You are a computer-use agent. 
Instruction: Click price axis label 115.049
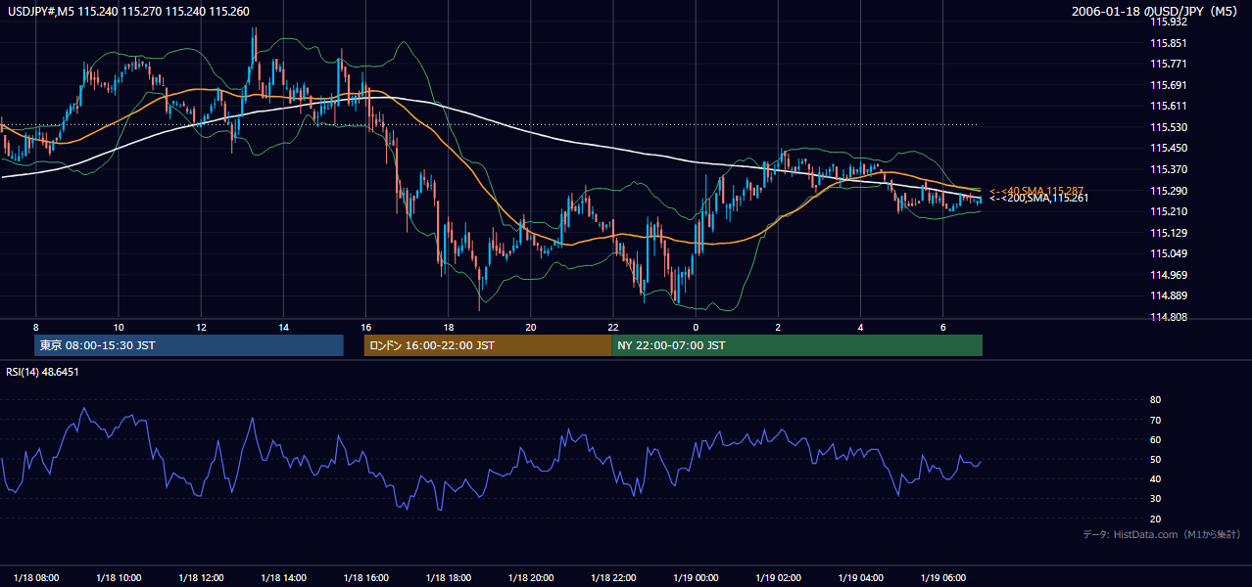pyautogui.click(x=1169, y=254)
